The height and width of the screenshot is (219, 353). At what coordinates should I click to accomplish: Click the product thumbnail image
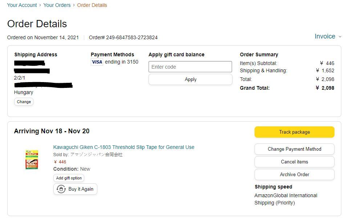click(32, 159)
